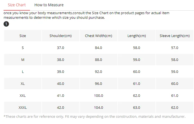Click the Shoulder(cm) column header
The width and height of the screenshot is (194, 124).
pos(60,36)
